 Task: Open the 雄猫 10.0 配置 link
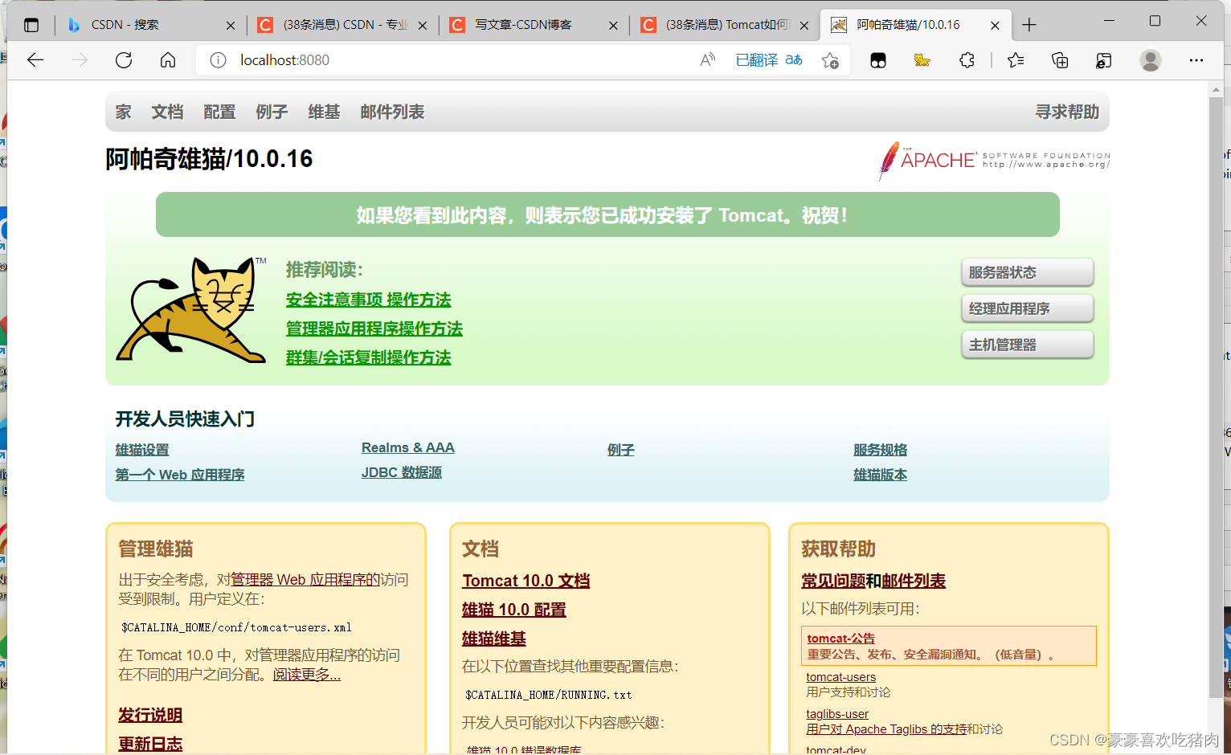tap(514, 610)
